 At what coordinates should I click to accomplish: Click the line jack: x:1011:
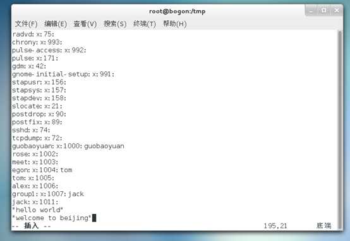click(x=35, y=203)
